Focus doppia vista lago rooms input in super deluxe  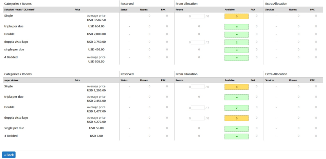(x=198, y=118)
